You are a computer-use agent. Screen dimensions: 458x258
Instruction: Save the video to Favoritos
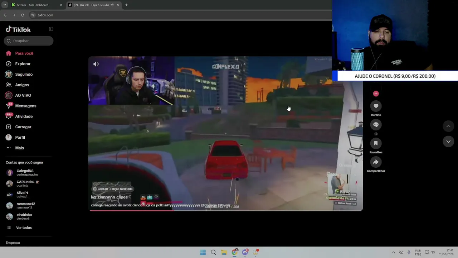(x=376, y=143)
